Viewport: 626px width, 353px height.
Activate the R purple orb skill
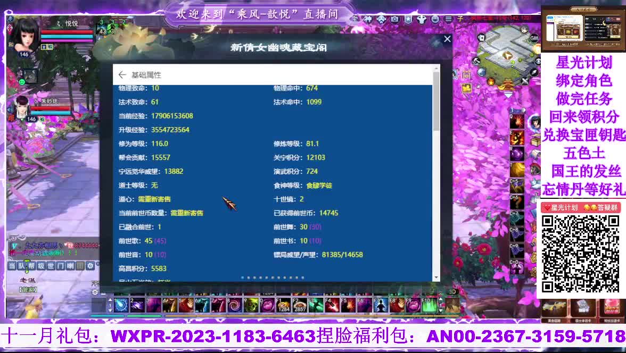click(x=517, y=154)
